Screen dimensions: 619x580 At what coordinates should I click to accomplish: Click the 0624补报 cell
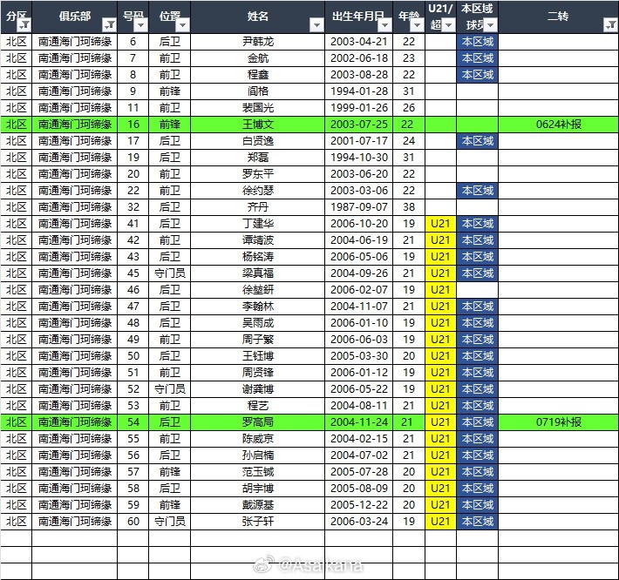click(x=558, y=125)
